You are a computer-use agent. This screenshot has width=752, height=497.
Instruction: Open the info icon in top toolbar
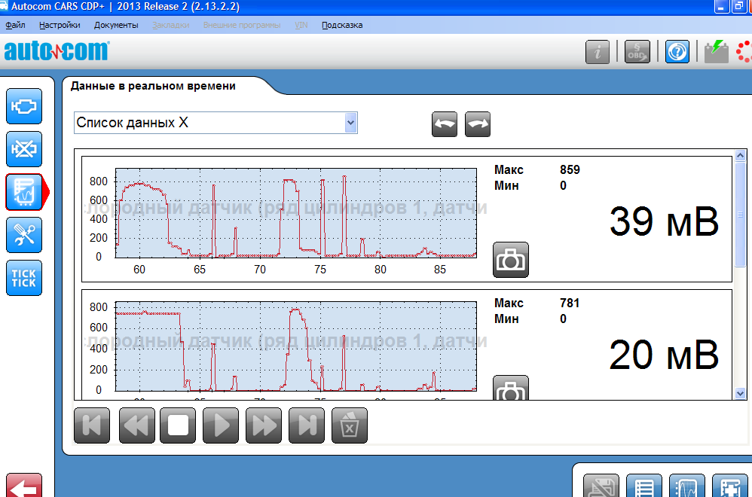[x=598, y=51]
